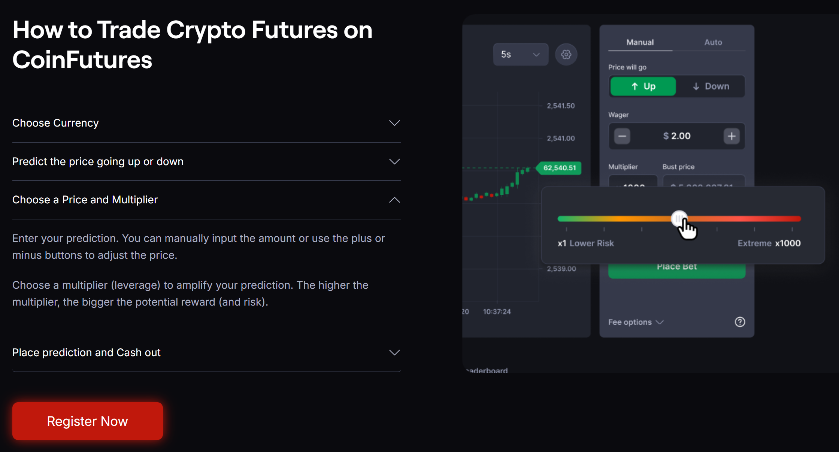This screenshot has width=839, height=452.
Task: Collapse the Choose a Price and Multiplier section
Action: (x=394, y=200)
